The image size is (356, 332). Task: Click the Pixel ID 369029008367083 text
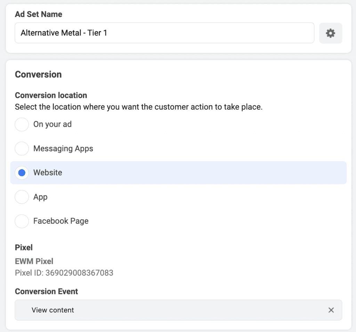[64, 273]
